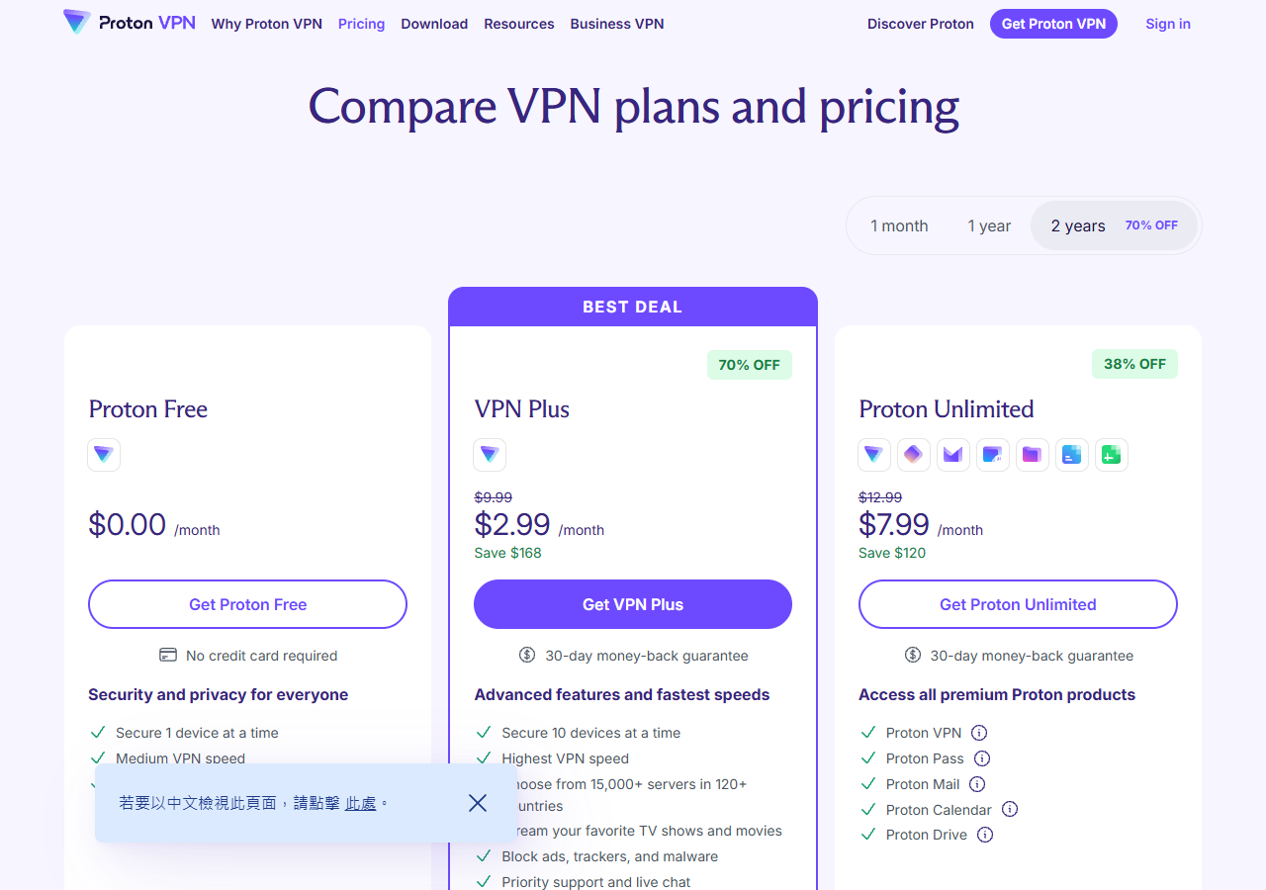Click the Proton Mail icon under Proton Unlimited
The height and width of the screenshot is (890, 1266).
coord(953,455)
